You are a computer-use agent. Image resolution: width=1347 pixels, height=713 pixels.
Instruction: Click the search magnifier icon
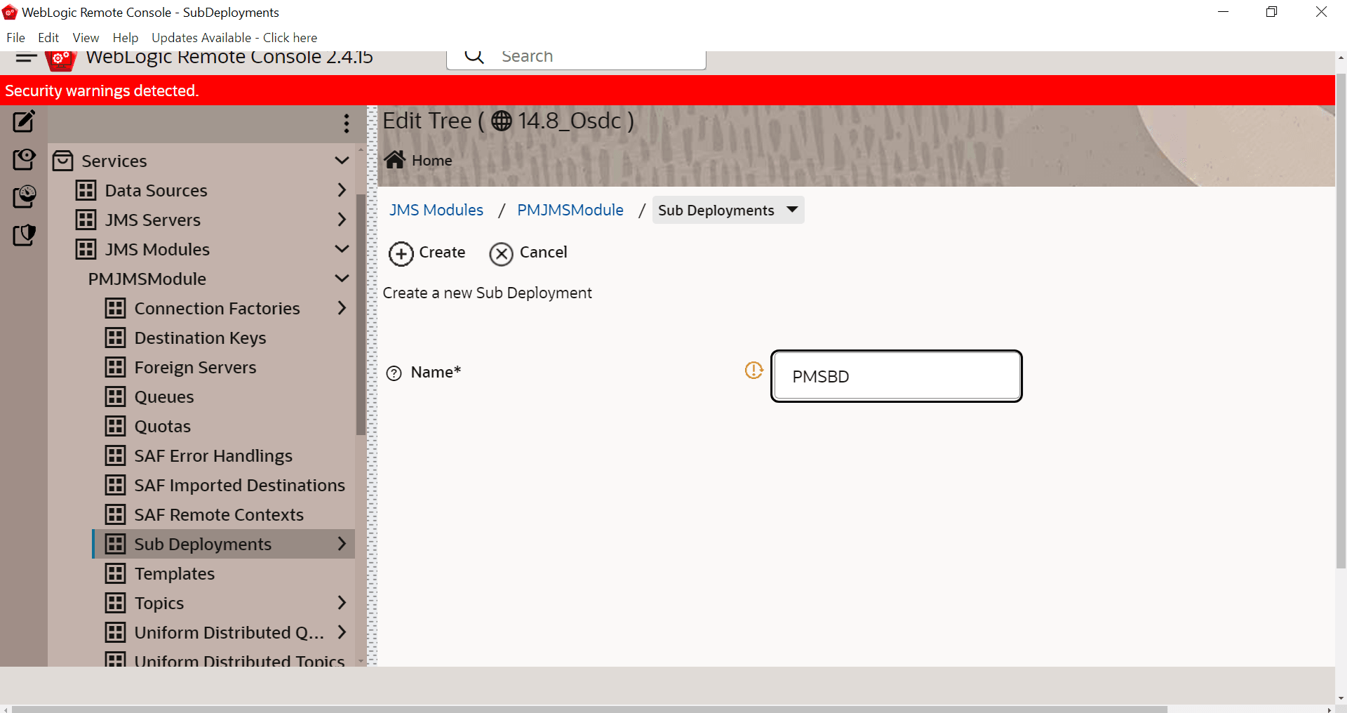click(x=475, y=56)
